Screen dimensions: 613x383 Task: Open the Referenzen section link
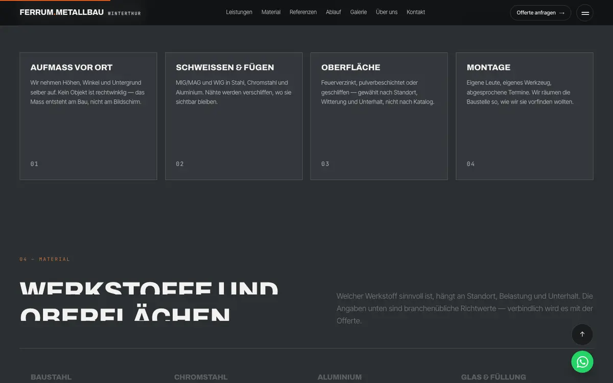coord(303,12)
